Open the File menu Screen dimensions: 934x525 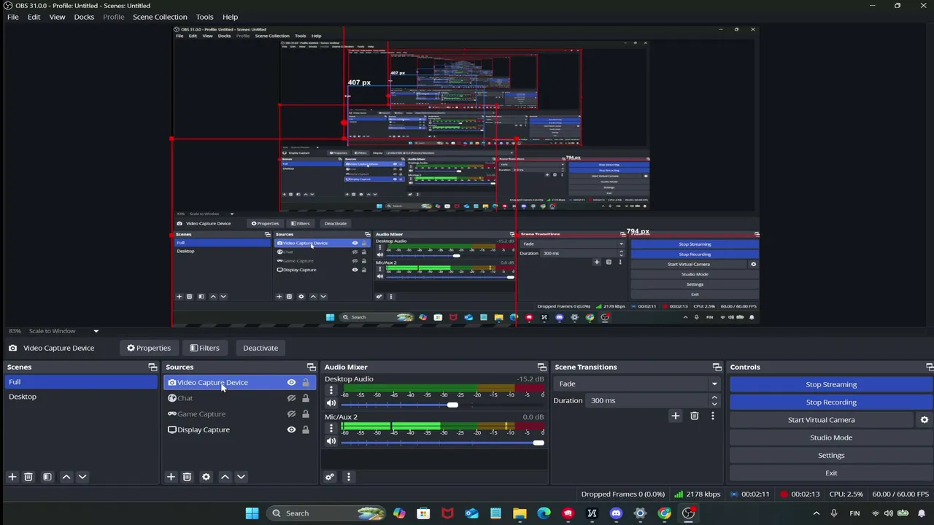click(x=13, y=17)
